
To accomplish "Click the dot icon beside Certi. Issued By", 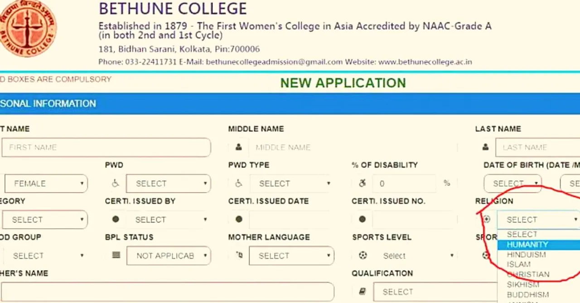I will click(x=116, y=219).
